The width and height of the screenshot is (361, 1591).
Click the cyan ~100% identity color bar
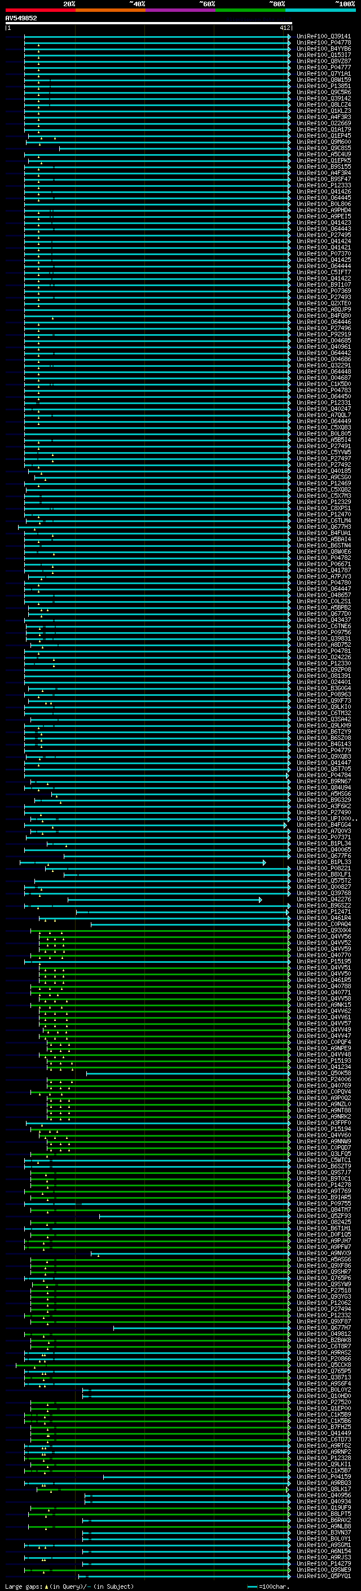tap(320, 10)
